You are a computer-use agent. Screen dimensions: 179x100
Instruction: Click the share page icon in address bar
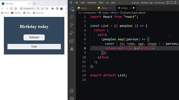pyautogui.click(x=43, y=9)
